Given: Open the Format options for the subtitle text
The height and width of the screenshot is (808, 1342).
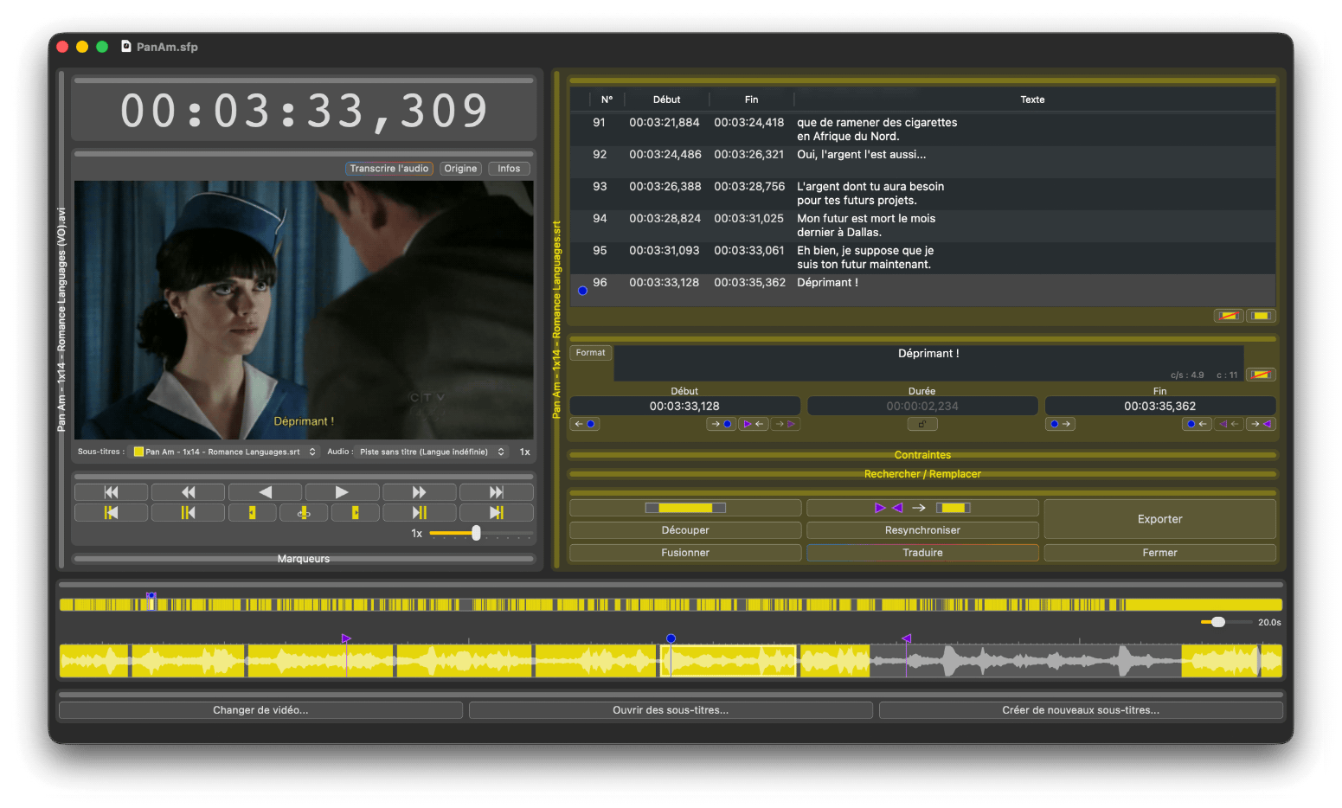Looking at the screenshot, I should (x=591, y=353).
